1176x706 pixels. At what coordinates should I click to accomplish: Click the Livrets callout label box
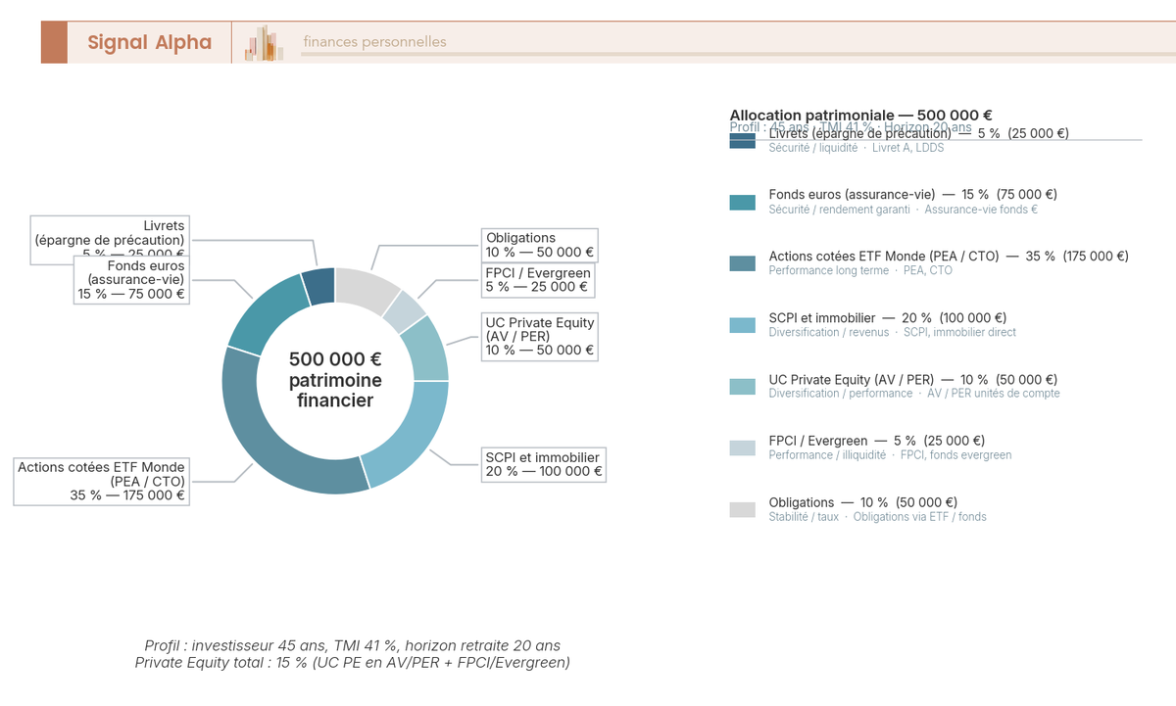(109, 240)
